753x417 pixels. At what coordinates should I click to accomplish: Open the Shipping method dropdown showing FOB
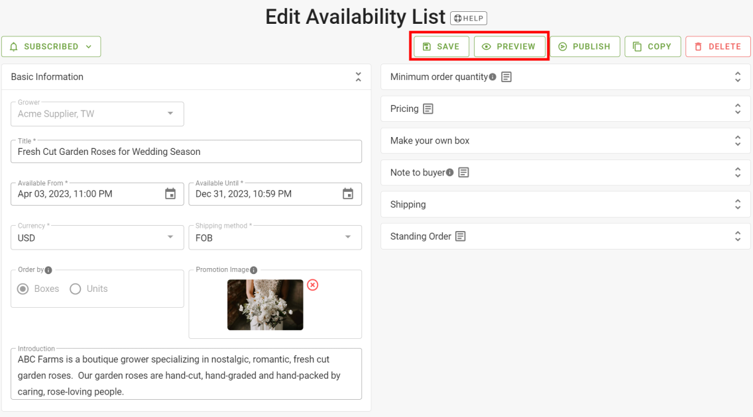pyautogui.click(x=274, y=238)
